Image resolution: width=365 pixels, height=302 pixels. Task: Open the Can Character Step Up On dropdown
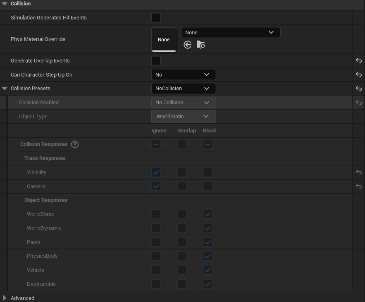(x=184, y=74)
